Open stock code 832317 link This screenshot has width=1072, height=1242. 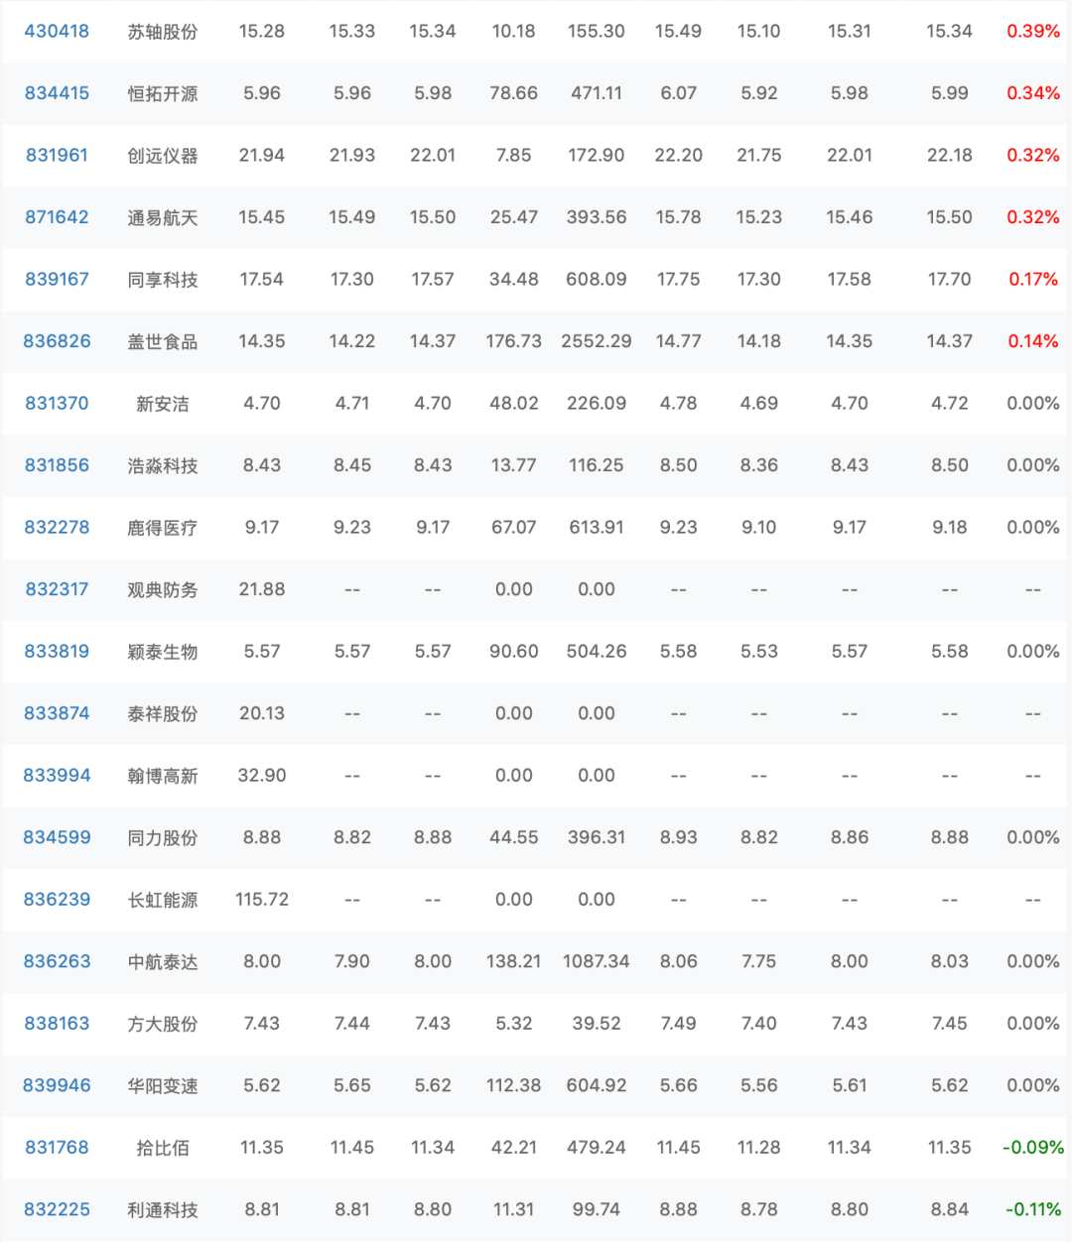click(x=57, y=589)
